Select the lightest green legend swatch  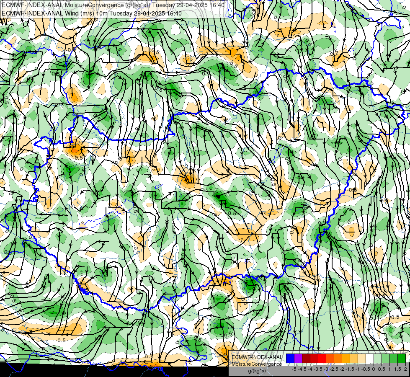click(378, 358)
